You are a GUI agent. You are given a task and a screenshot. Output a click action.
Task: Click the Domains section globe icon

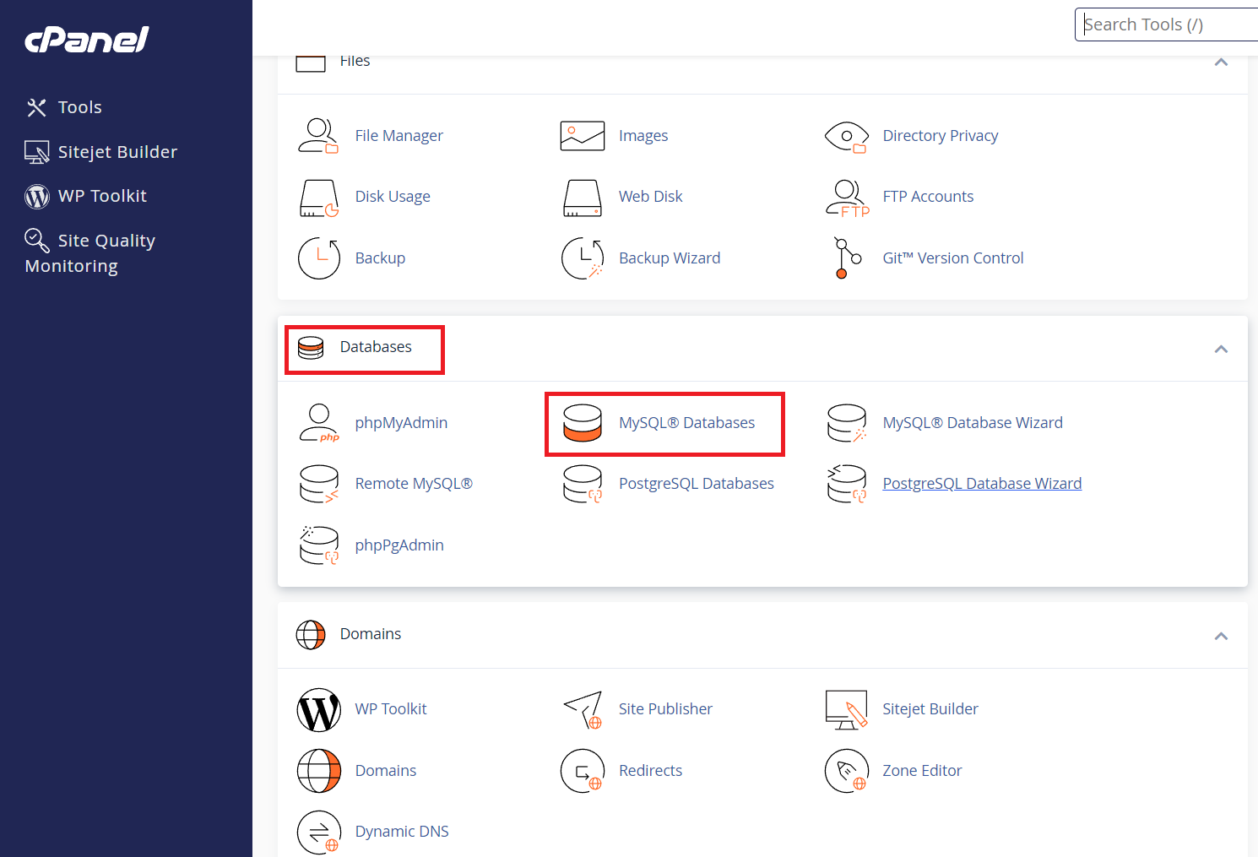[x=311, y=635]
